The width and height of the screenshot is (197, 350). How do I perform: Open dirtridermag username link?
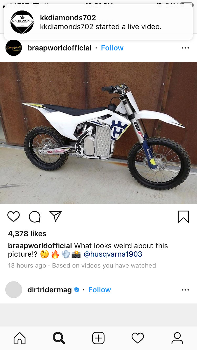click(50, 290)
